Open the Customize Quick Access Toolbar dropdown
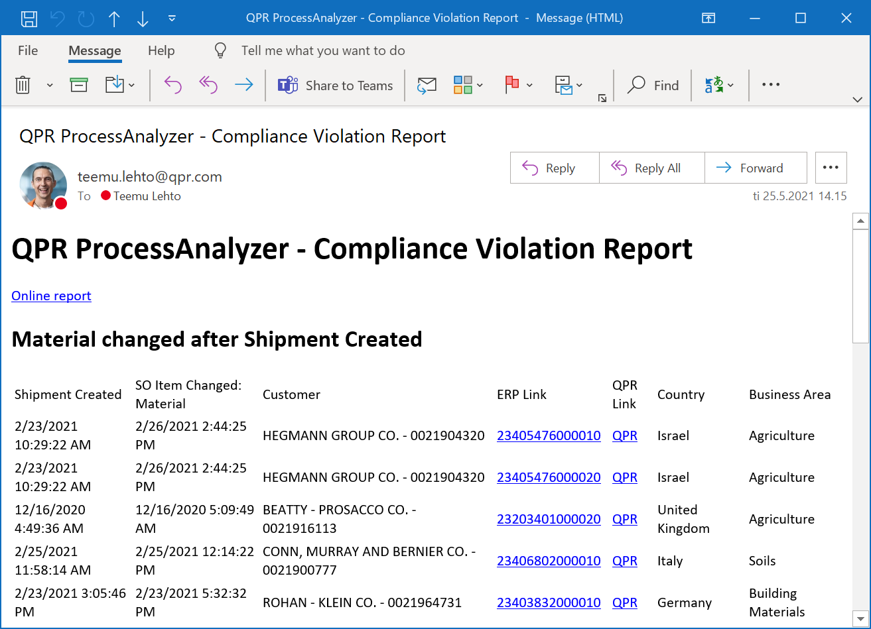 coord(172,19)
